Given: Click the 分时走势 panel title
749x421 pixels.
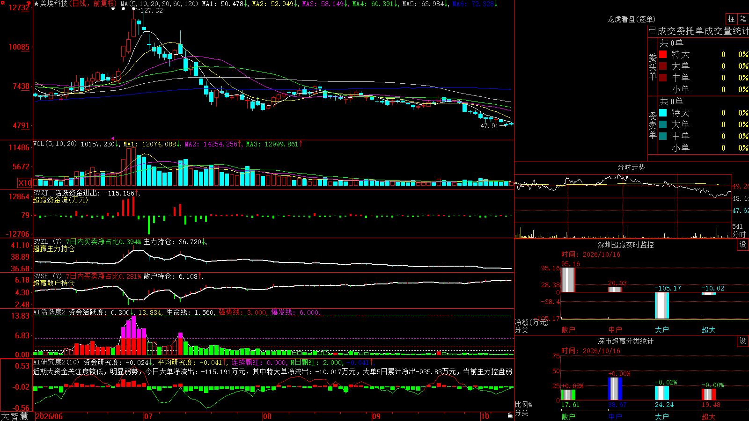Looking at the screenshot, I should pos(631,167).
